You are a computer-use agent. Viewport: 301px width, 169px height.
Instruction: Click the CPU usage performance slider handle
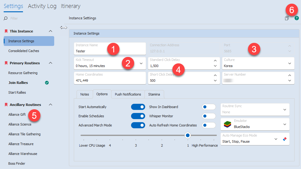click(188, 135)
